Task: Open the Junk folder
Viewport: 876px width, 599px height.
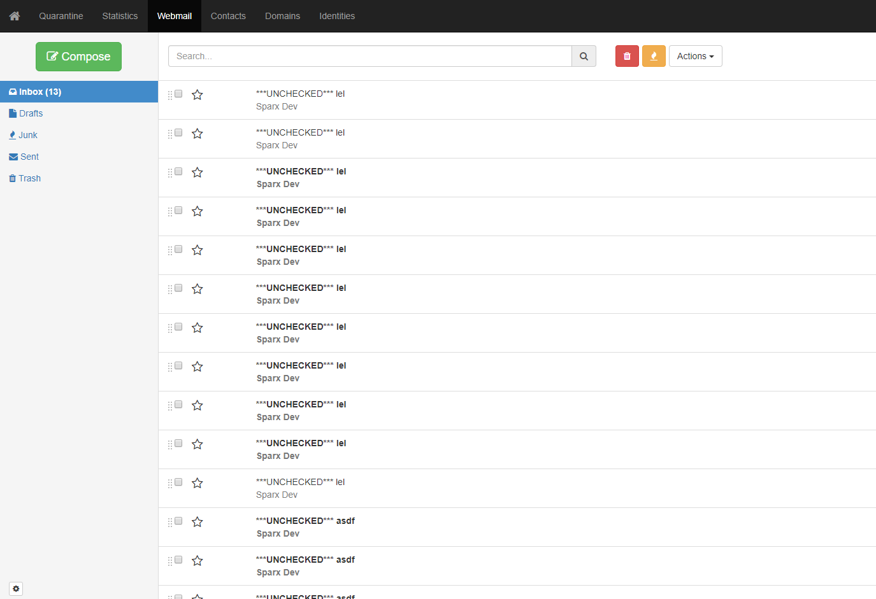Action: pyautogui.click(x=27, y=134)
